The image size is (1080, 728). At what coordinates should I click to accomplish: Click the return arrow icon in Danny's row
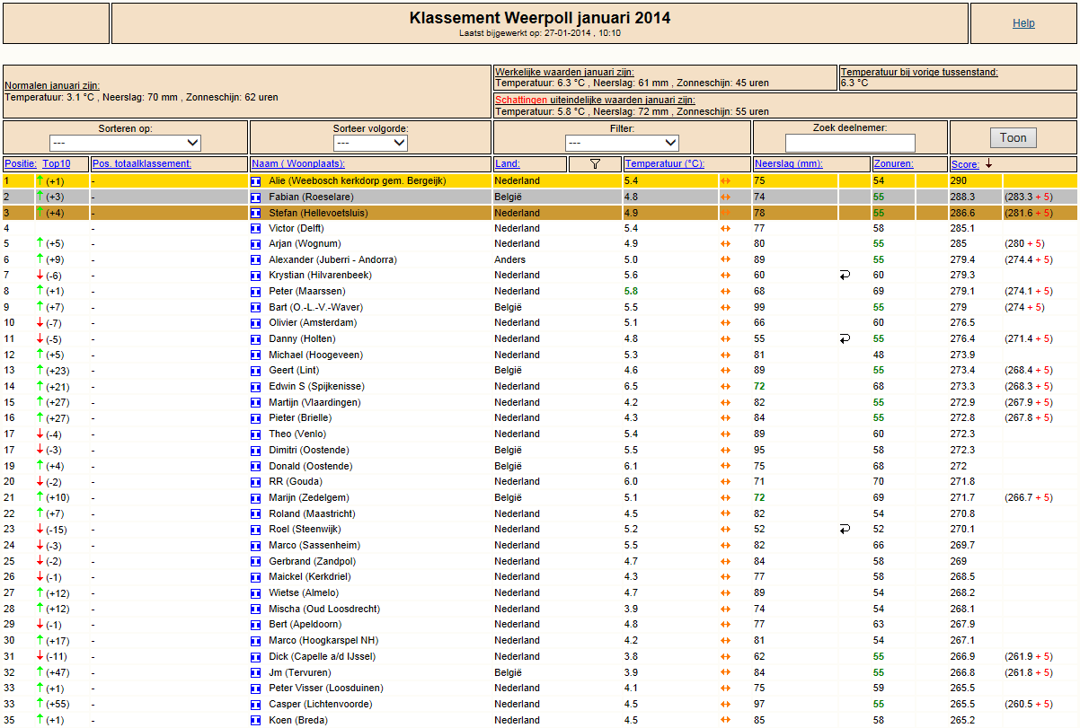pyautogui.click(x=845, y=339)
